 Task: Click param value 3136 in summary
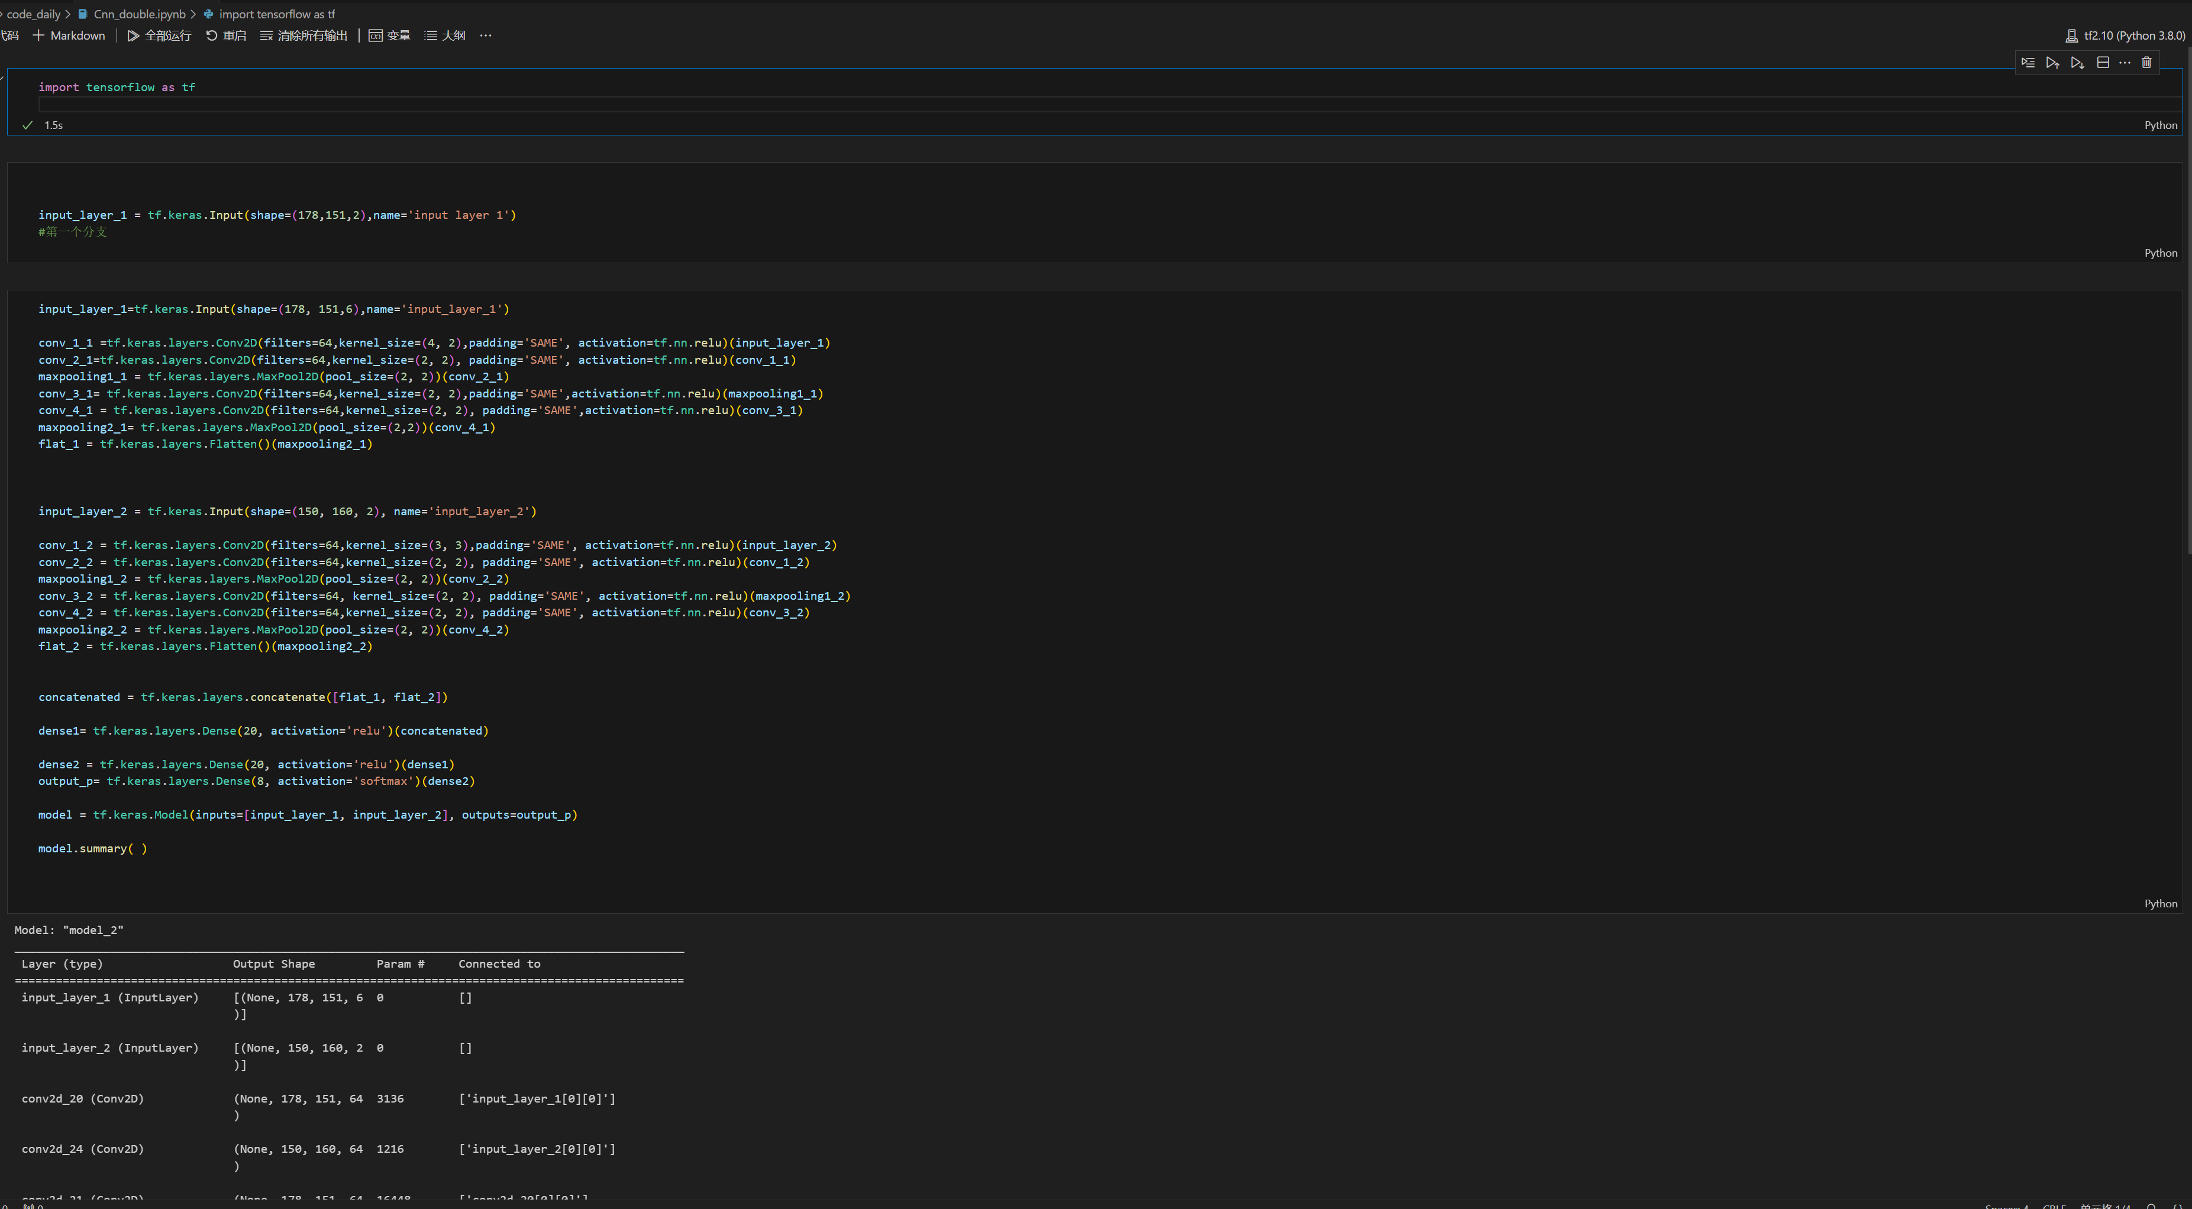[390, 1099]
